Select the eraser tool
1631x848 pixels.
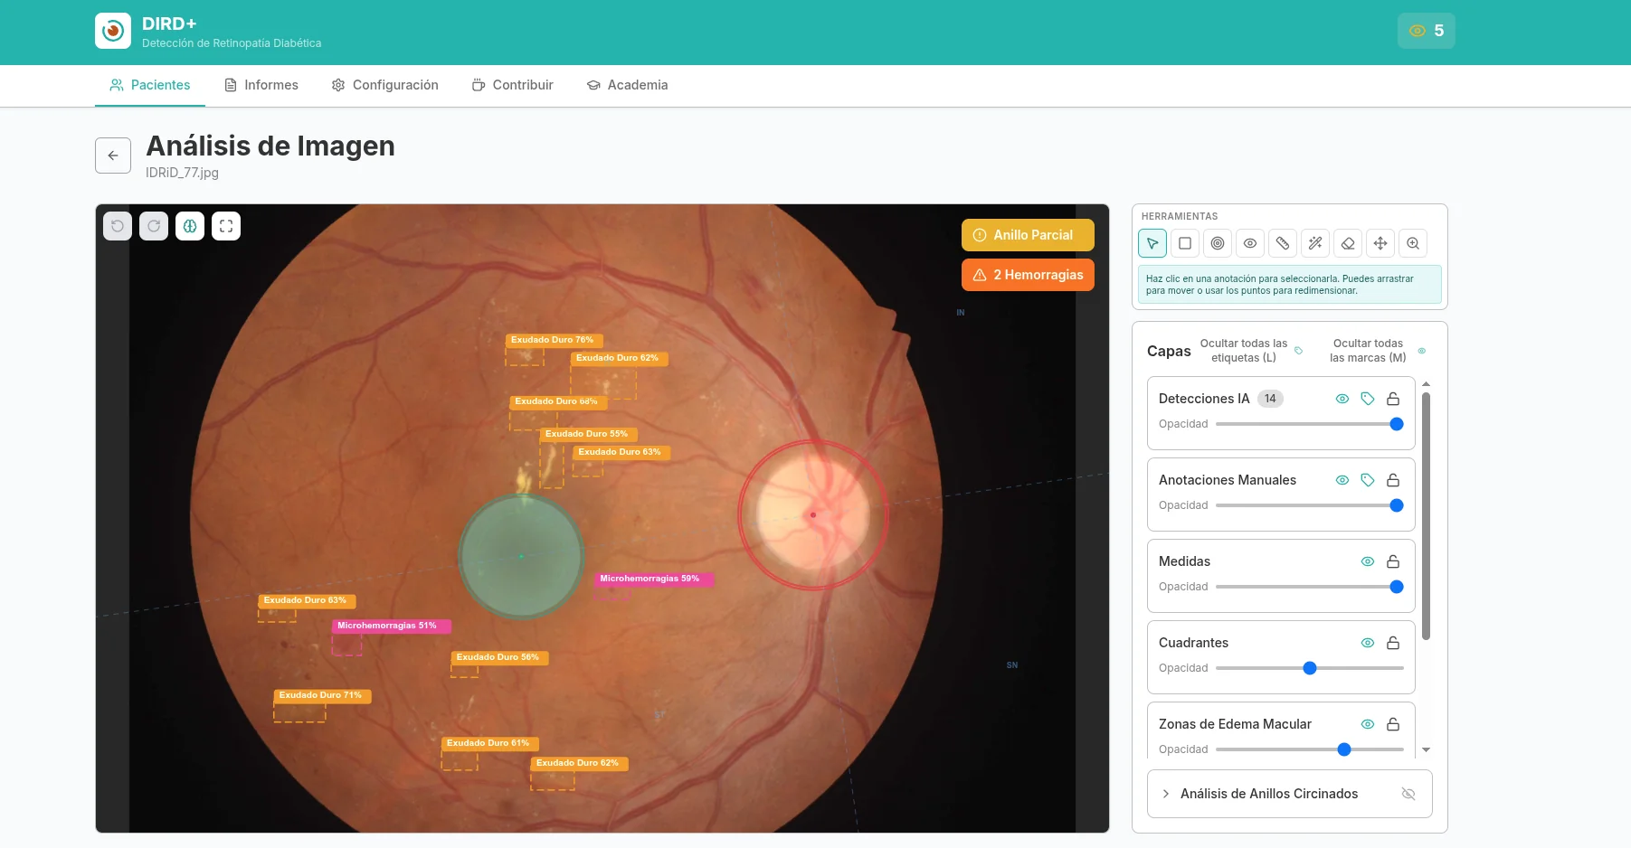point(1348,243)
